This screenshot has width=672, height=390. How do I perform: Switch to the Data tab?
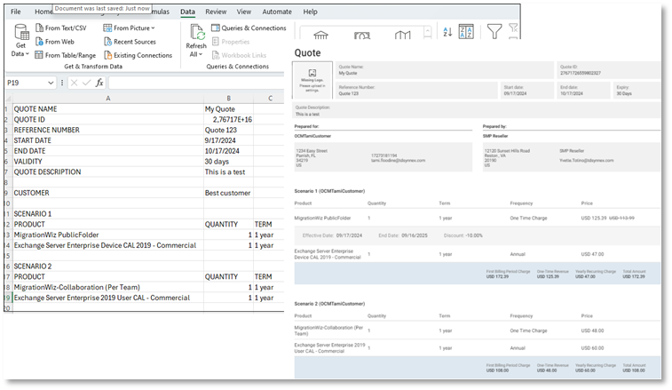click(187, 12)
